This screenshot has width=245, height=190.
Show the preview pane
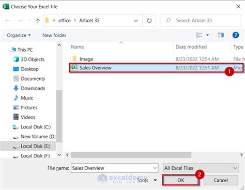click(x=221, y=35)
